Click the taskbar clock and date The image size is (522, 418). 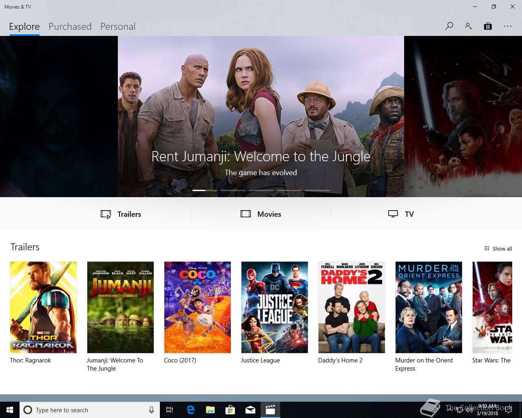[488, 410]
